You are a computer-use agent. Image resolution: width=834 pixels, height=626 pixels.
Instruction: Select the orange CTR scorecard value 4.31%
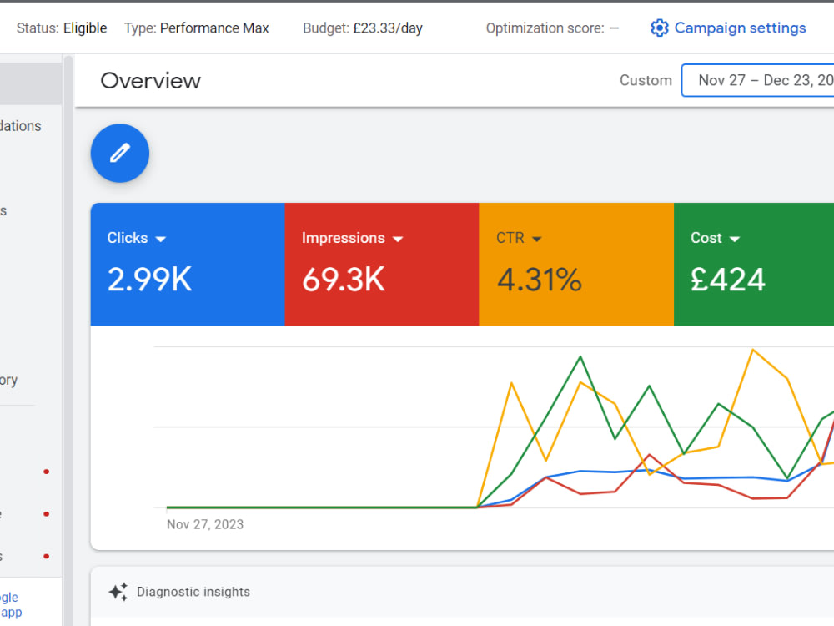tap(539, 280)
